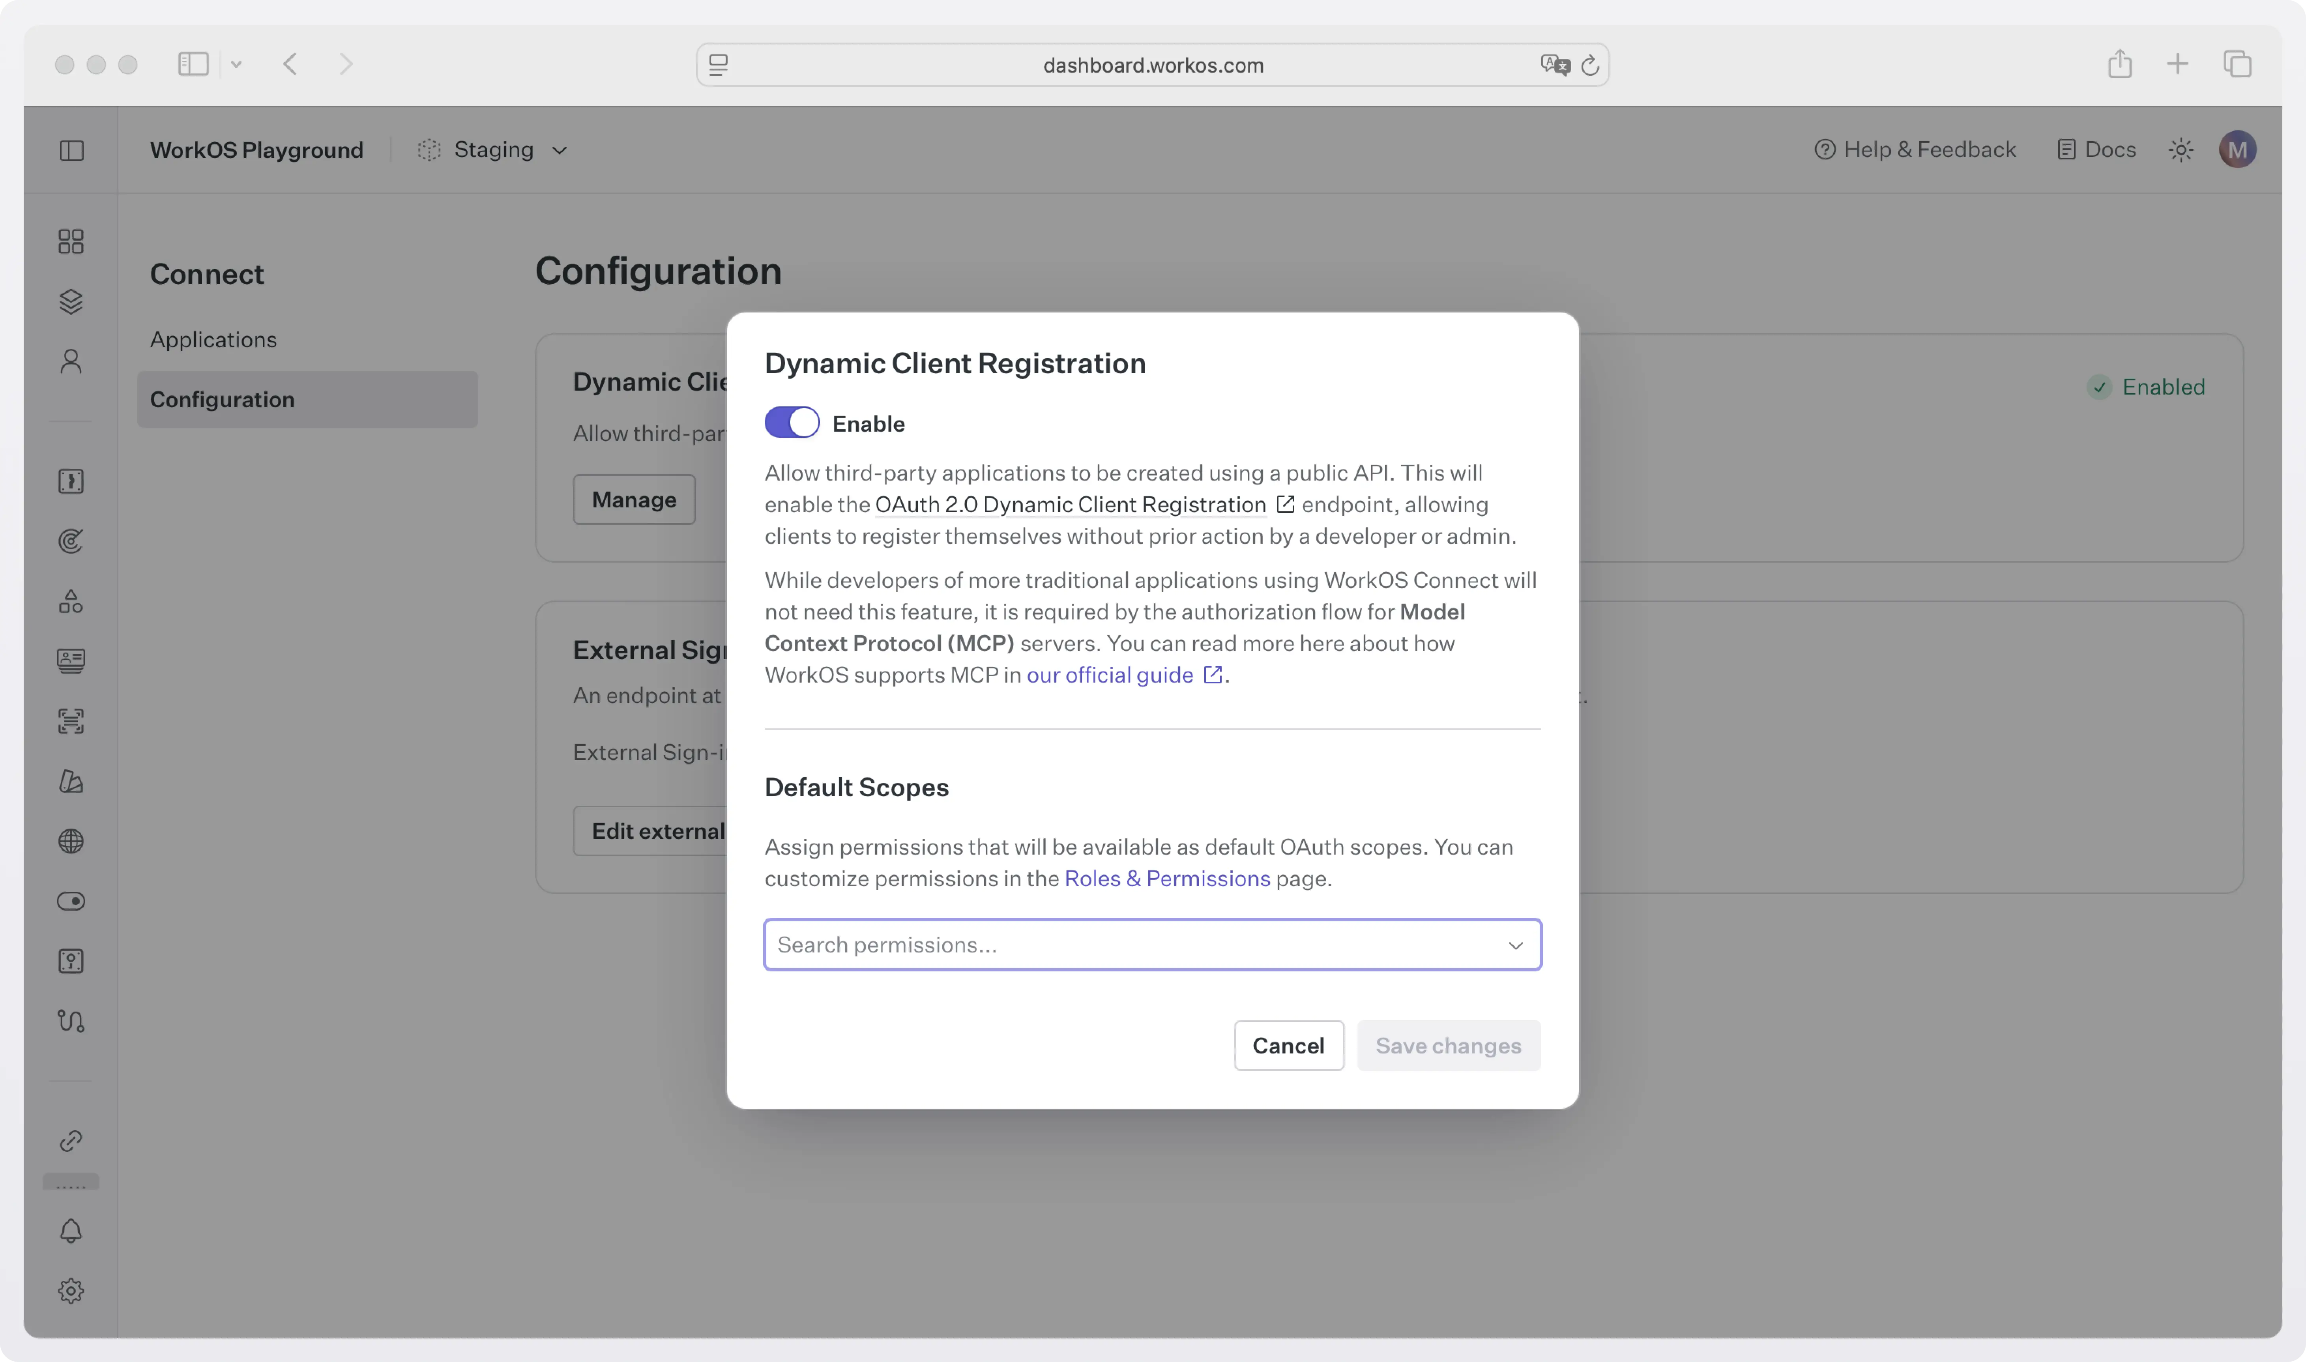
Task: Open the dashboard overview grid icon
Action: pyautogui.click(x=71, y=240)
